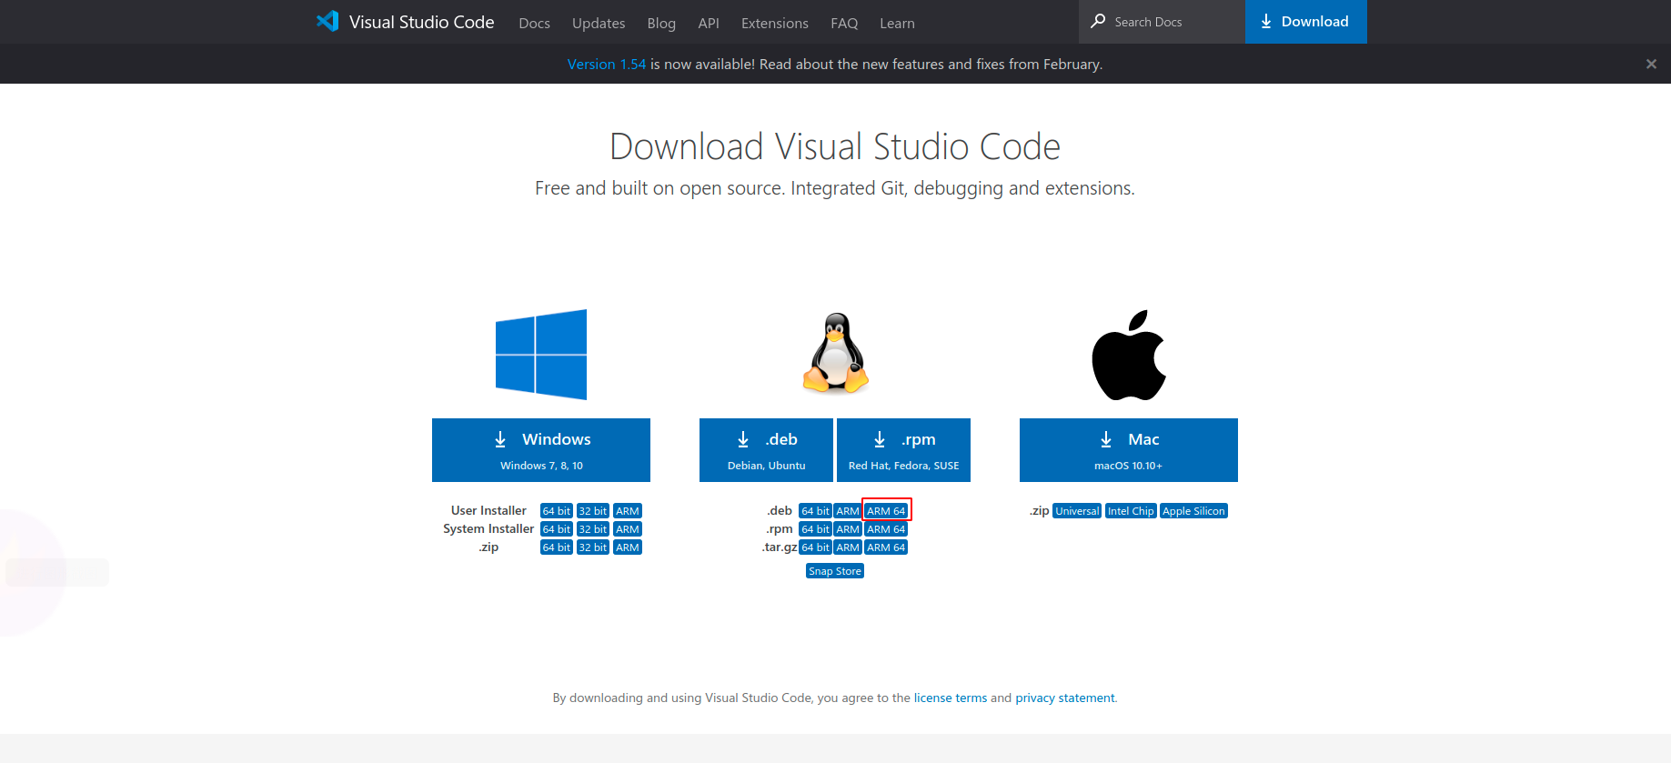Screen dimensions: 1671x763
Task: Click the top Download button
Action: point(1305,22)
